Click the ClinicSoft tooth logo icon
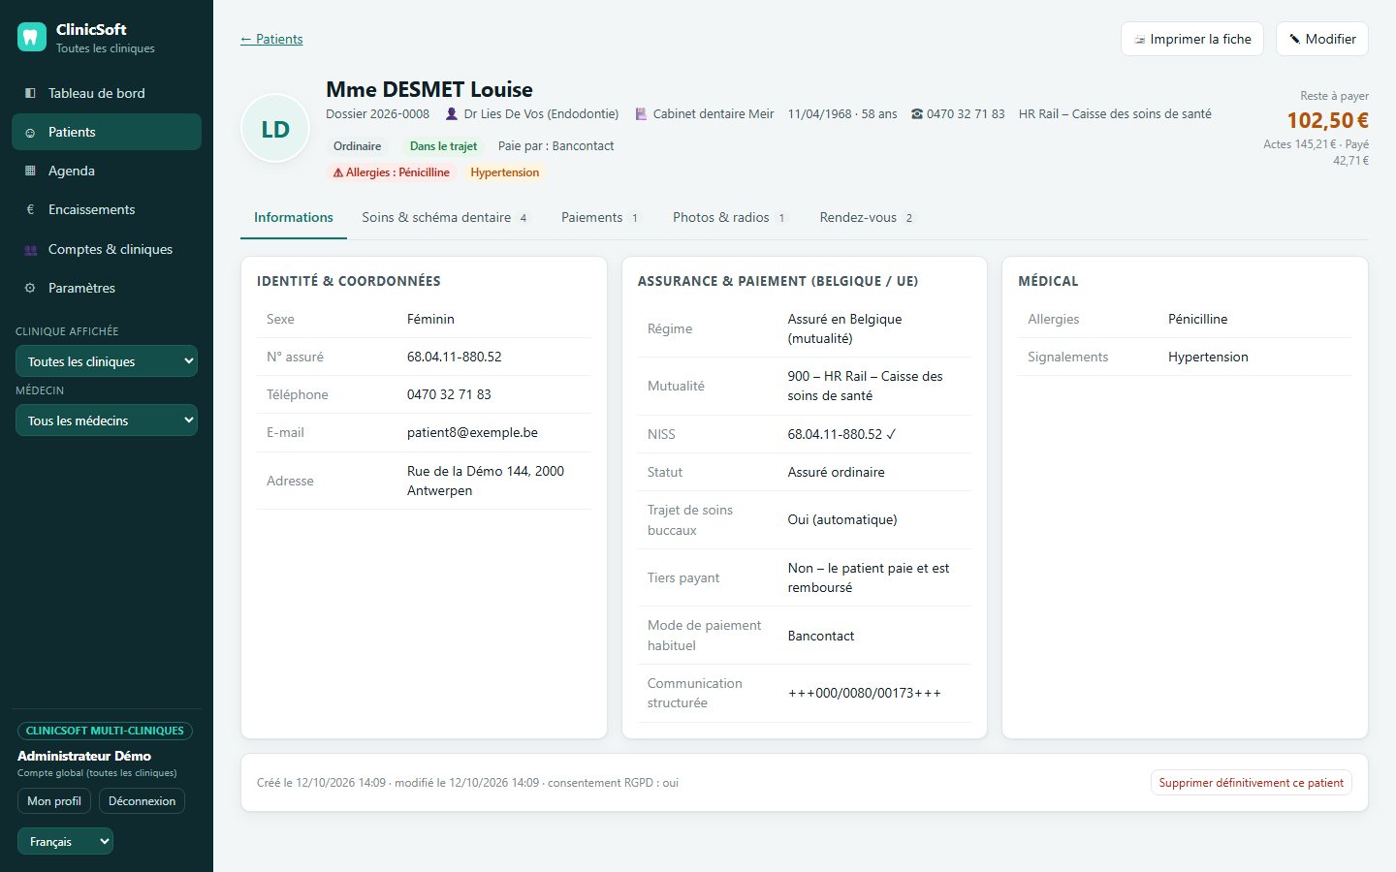 click(x=32, y=38)
